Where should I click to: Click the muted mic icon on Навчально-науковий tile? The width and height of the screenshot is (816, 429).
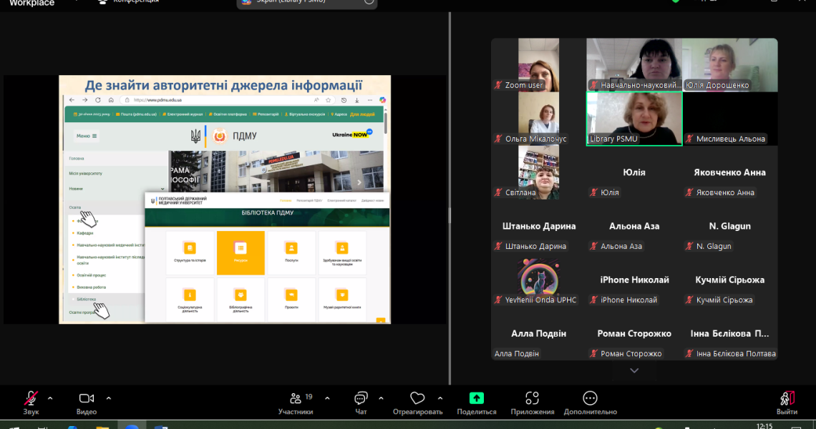[594, 85]
